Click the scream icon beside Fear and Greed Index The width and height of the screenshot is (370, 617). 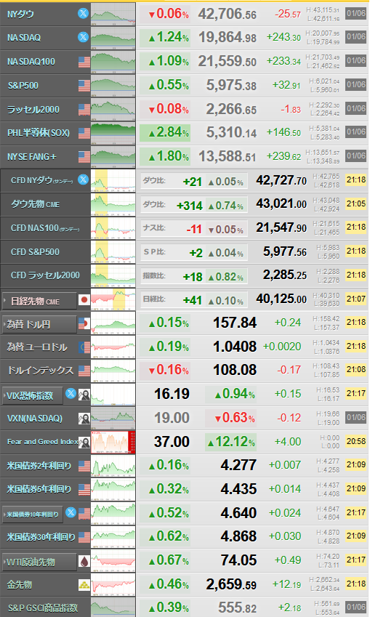tap(84, 443)
